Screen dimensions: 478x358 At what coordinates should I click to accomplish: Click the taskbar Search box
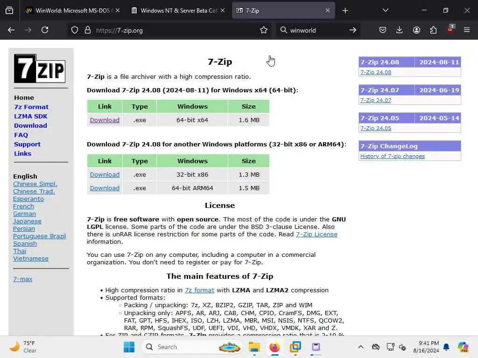pyautogui.click(x=193, y=347)
